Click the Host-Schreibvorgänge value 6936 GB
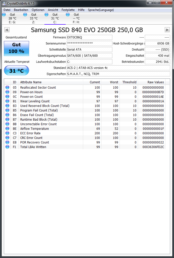Image resolution: width=174 pixels, height=258 pixels. [x=158, y=43]
